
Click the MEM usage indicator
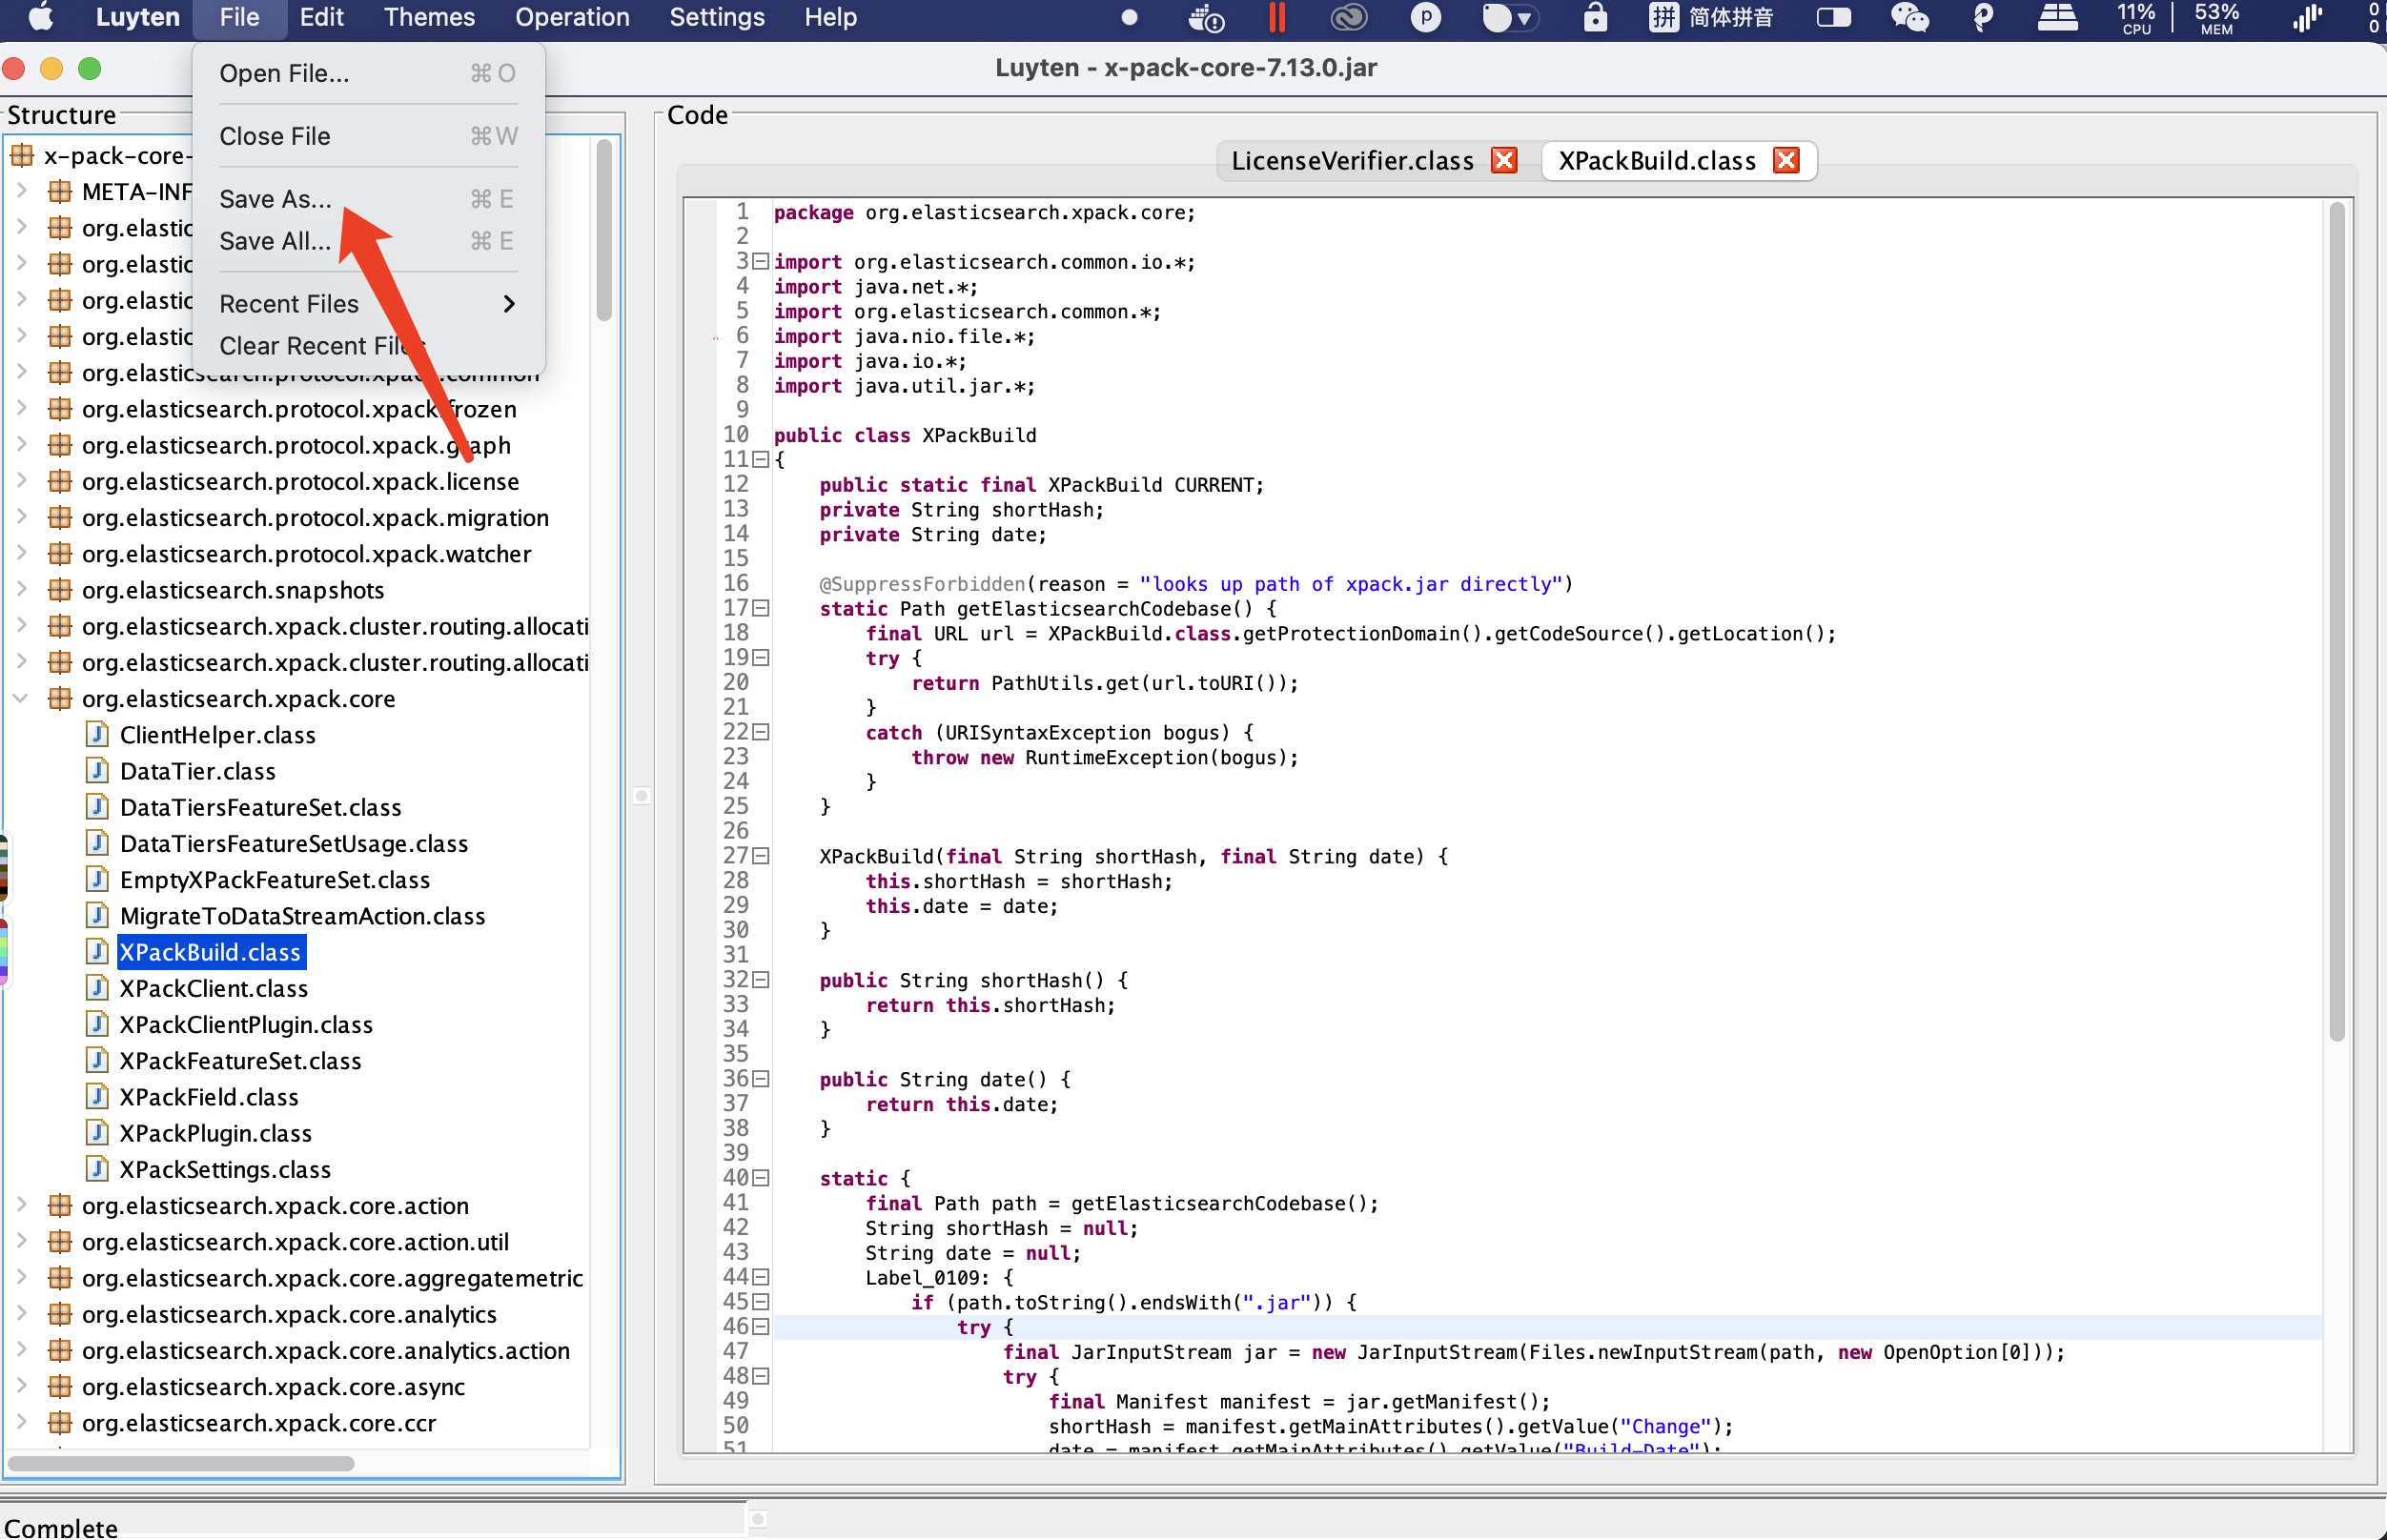click(x=2216, y=17)
